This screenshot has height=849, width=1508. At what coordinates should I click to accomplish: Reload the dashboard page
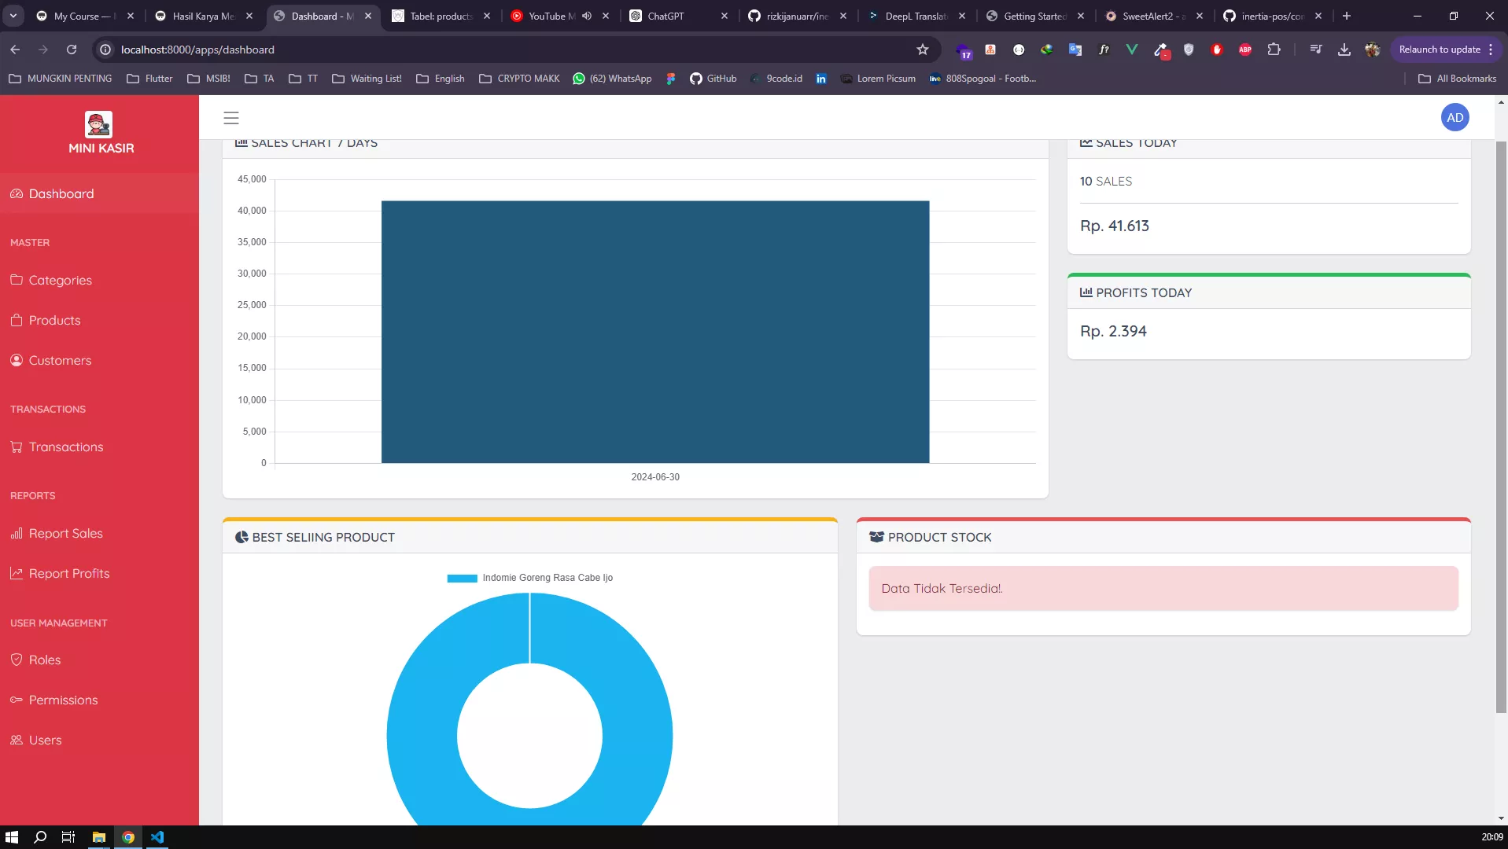point(72,50)
